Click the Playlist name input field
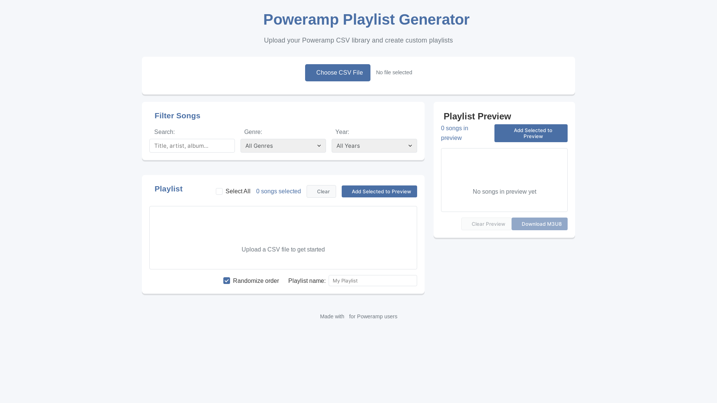This screenshot has width=717, height=403. [x=373, y=281]
